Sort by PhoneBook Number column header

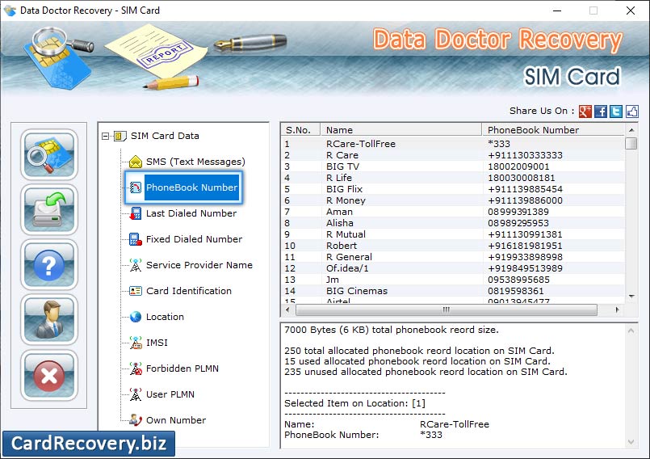pos(553,130)
